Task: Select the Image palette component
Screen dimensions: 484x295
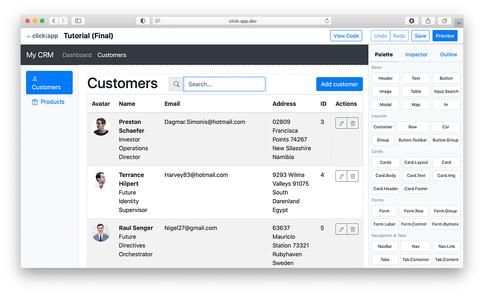Action: (x=385, y=91)
